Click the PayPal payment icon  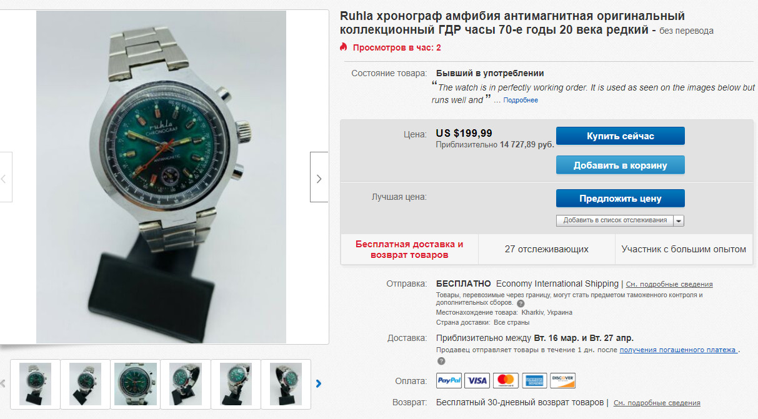[x=449, y=380]
